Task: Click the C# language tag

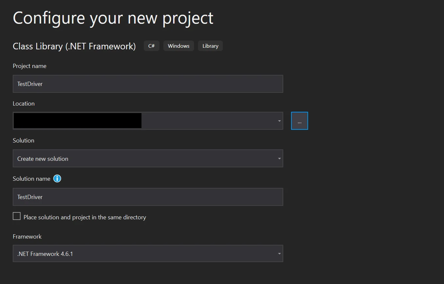Action: click(152, 46)
